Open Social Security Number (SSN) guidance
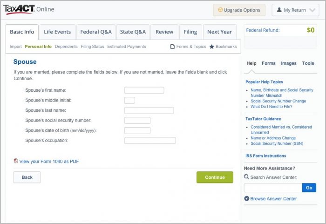 click(x=277, y=143)
